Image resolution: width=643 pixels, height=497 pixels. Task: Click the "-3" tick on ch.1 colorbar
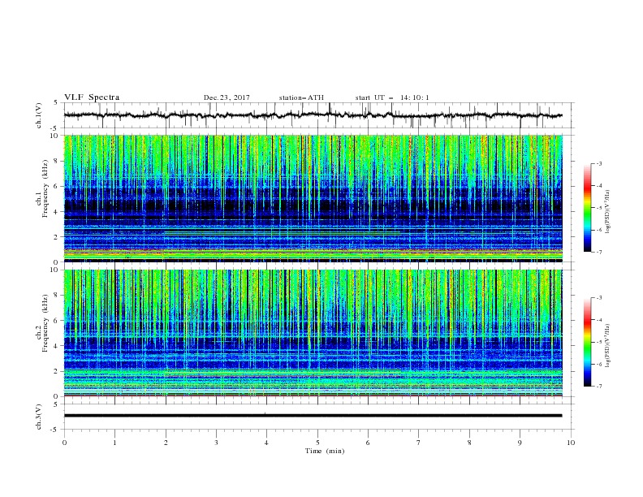[598, 163]
